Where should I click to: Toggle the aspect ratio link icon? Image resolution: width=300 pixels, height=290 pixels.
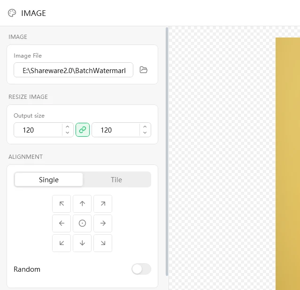pos(83,130)
